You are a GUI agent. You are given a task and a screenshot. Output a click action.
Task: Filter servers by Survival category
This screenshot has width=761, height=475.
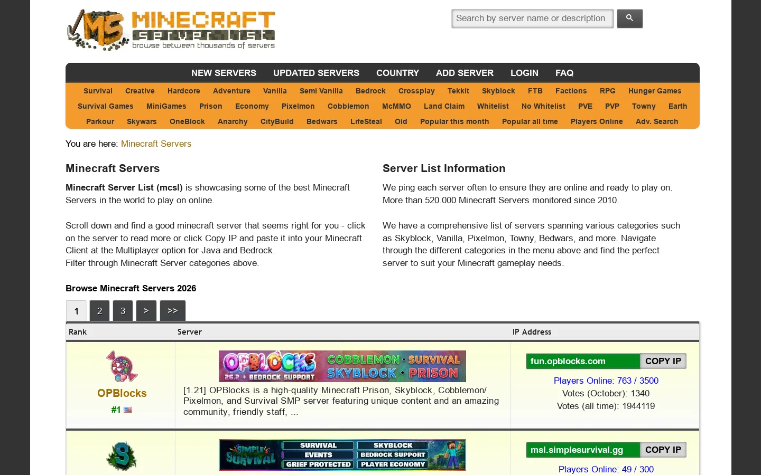click(98, 91)
